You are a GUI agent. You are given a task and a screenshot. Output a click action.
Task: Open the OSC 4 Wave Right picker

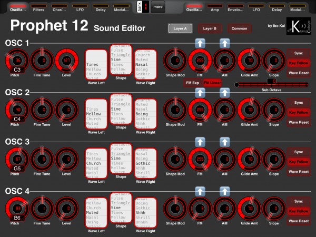pyautogui.click(x=145, y=213)
